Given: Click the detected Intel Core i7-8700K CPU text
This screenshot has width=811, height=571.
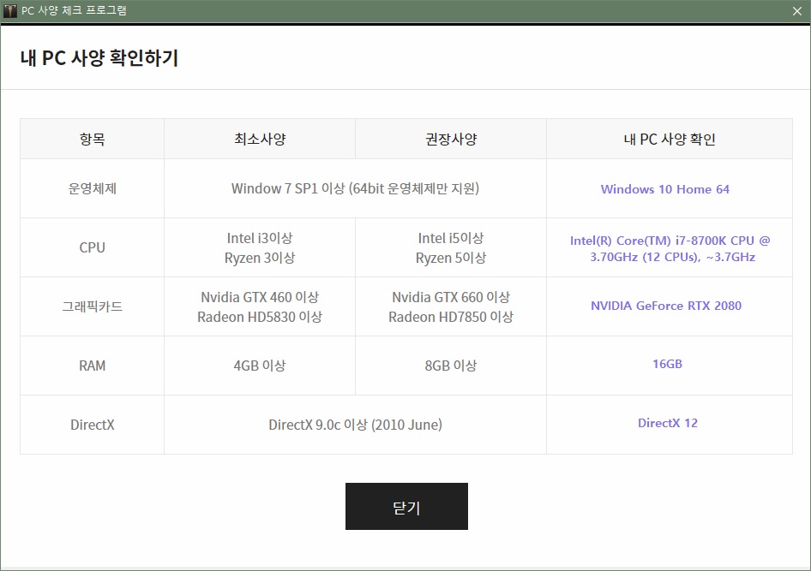Looking at the screenshot, I should [x=670, y=248].
